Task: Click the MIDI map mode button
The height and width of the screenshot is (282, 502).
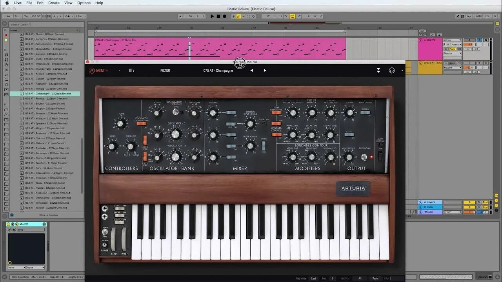Action: [478, 16]
